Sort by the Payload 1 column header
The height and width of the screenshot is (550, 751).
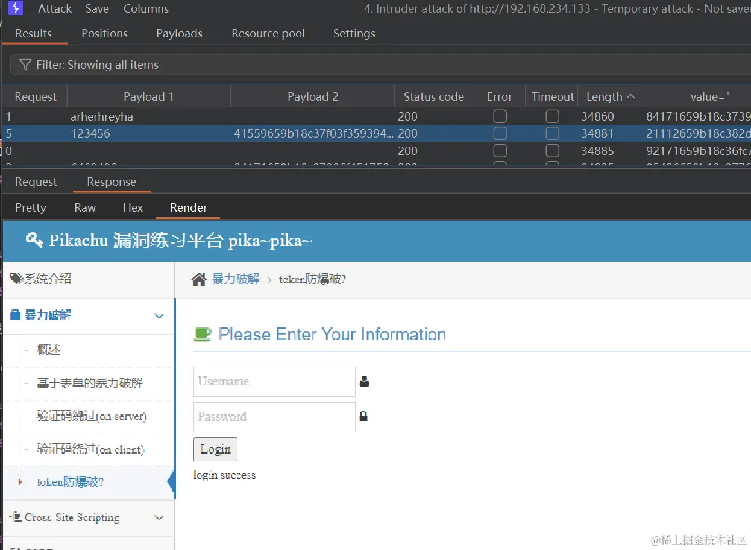[x=149, y=96]
